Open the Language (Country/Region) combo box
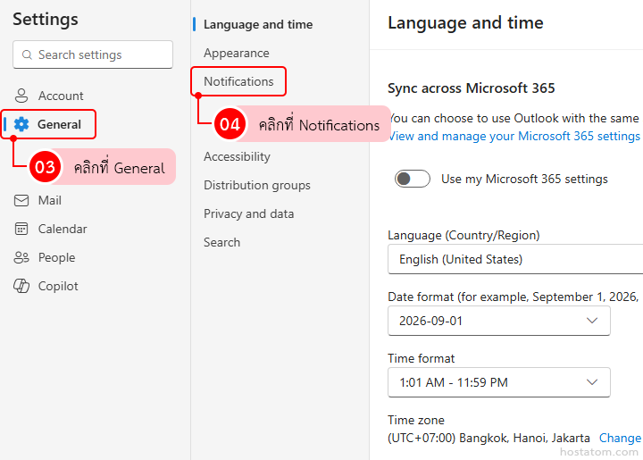Viewport: 643px width, 460px height. pyautogui.click(x=515, y=259)
